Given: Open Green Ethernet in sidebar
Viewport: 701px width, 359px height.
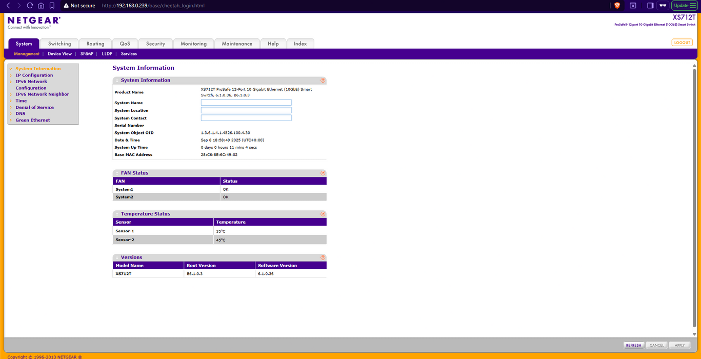Looking at the screenshot, I should coord(33,121).
